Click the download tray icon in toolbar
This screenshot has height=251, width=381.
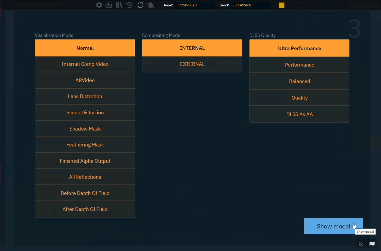pos(109,5)
